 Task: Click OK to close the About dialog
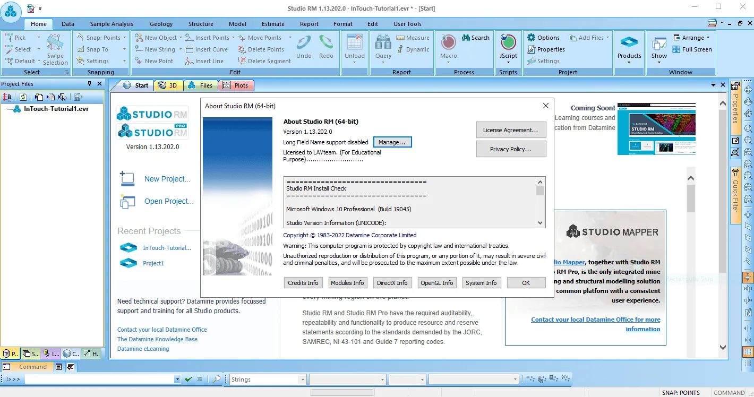point(526,283)
